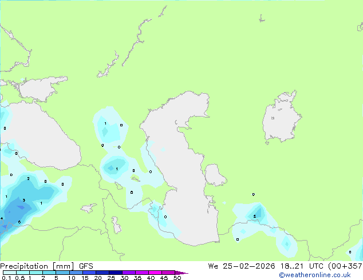The width and height of the screenshot is (363, 280).
Task: Click the '50' legend scale label
Action: (x=177, y=278)
